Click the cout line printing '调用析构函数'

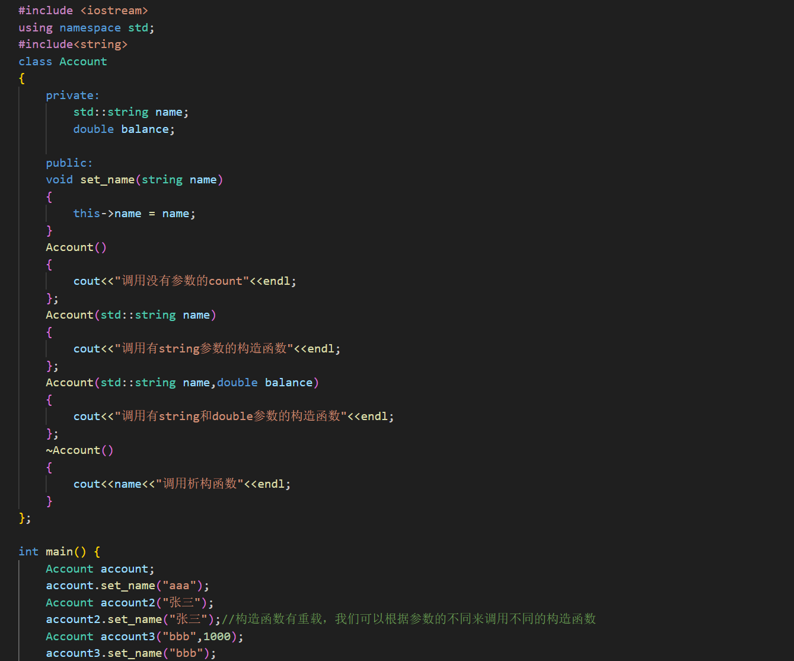point(182,484)
